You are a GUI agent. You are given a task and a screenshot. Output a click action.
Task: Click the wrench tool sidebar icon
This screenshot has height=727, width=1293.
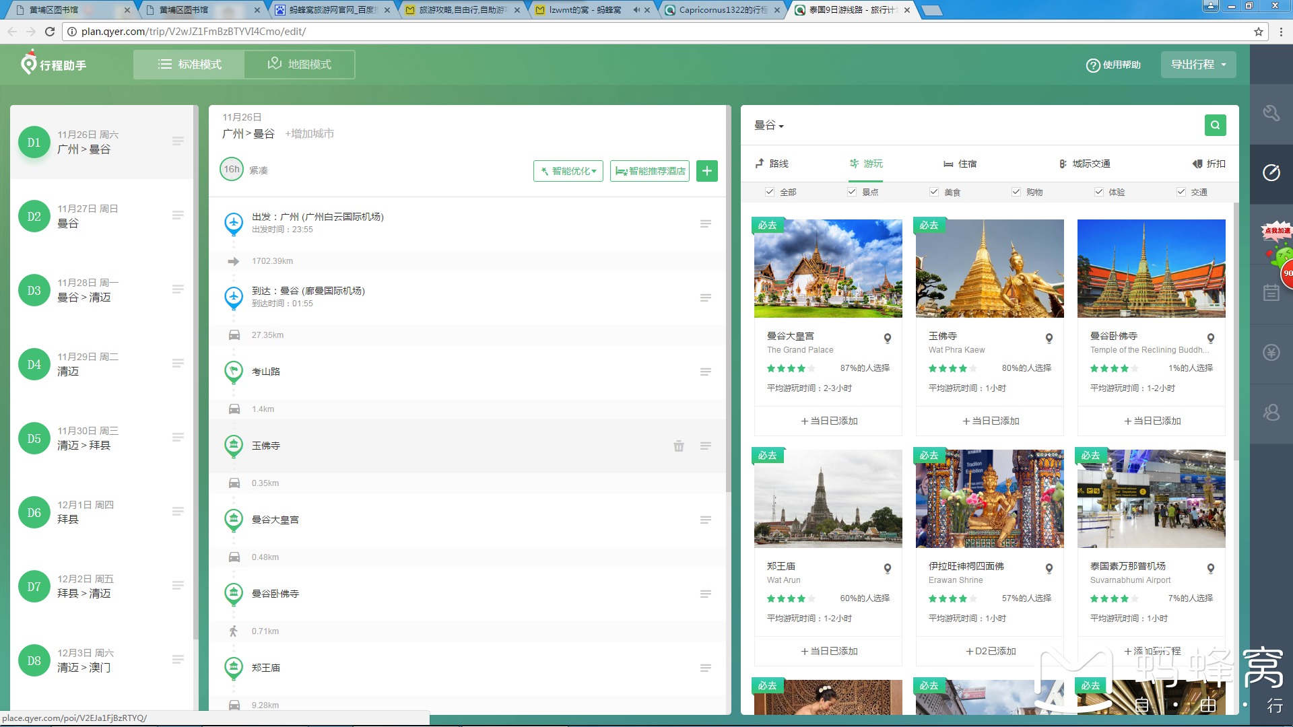tap(1271, 113)
